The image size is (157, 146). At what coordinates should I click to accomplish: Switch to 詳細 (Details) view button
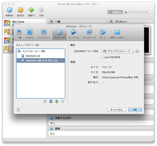[x=115, y=12]
